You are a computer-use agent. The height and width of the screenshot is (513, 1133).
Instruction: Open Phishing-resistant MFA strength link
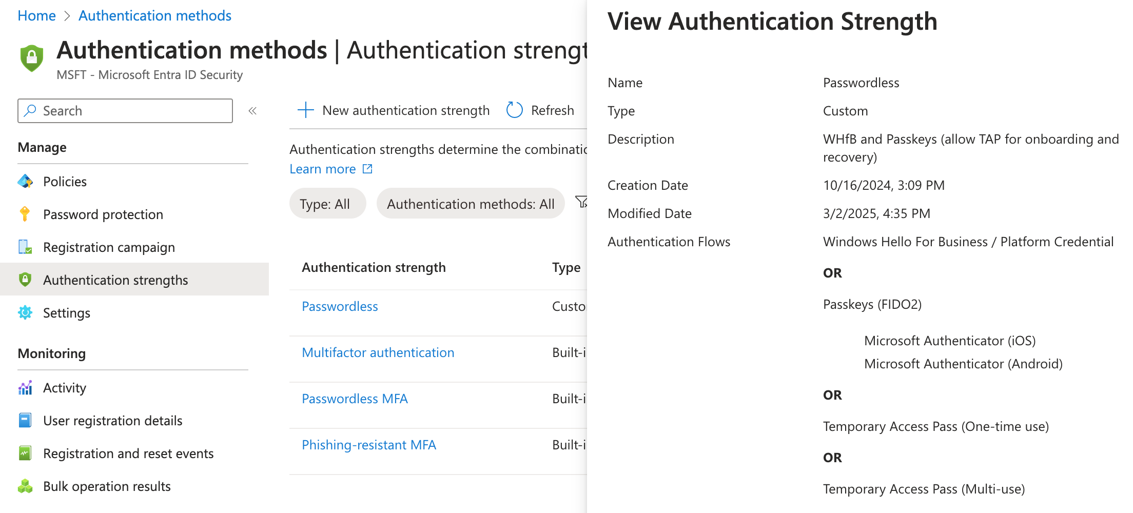[369, 445]
